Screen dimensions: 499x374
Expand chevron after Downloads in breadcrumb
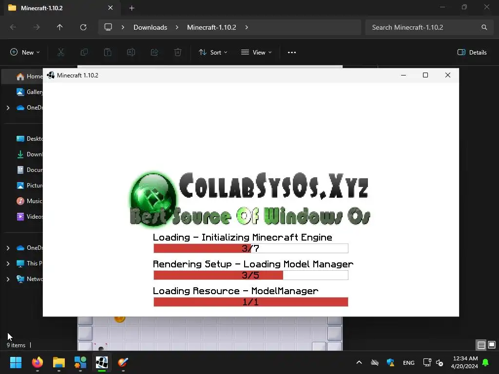click(x=177, y=27)
